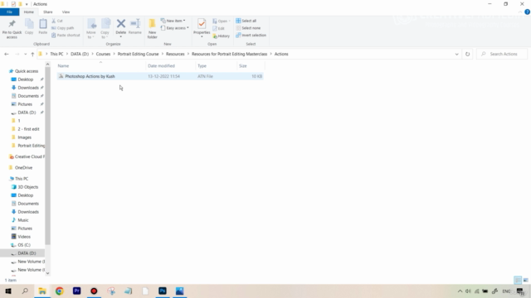Viewport: 531px width, 298px height.
Task: Click Invert selection in the ribbon
Action: [251, 35]
